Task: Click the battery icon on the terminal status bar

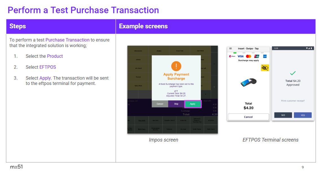Action: [311, 48]
